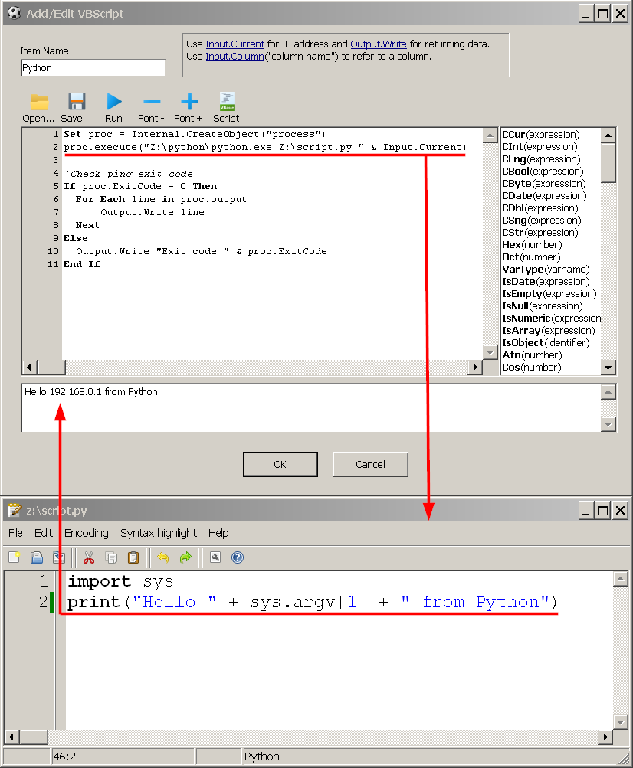
Task: Paste using the clipboard icon
Action: [x=133, y=557]
